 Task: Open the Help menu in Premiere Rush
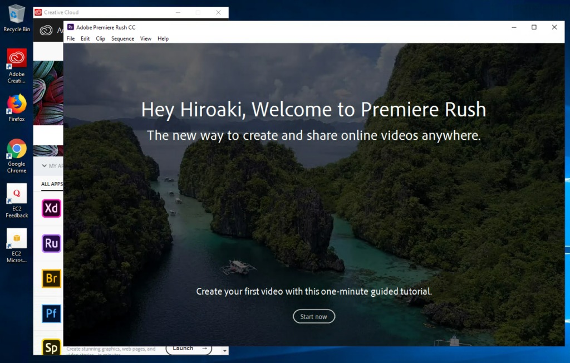(163, 38)
